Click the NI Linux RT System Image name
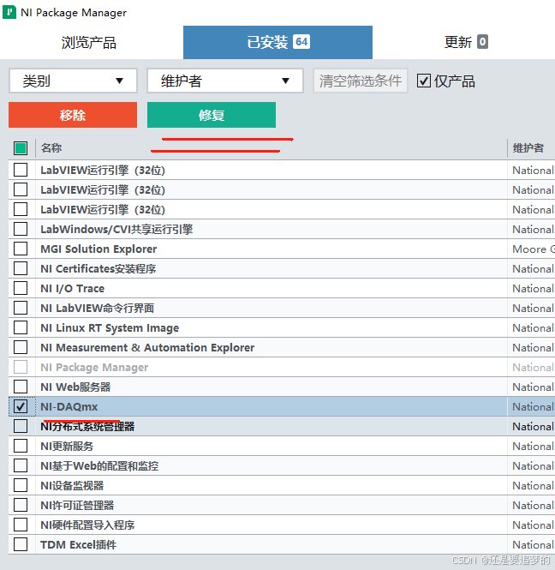This screenshot has width=555, height=570. click(110, 328)
